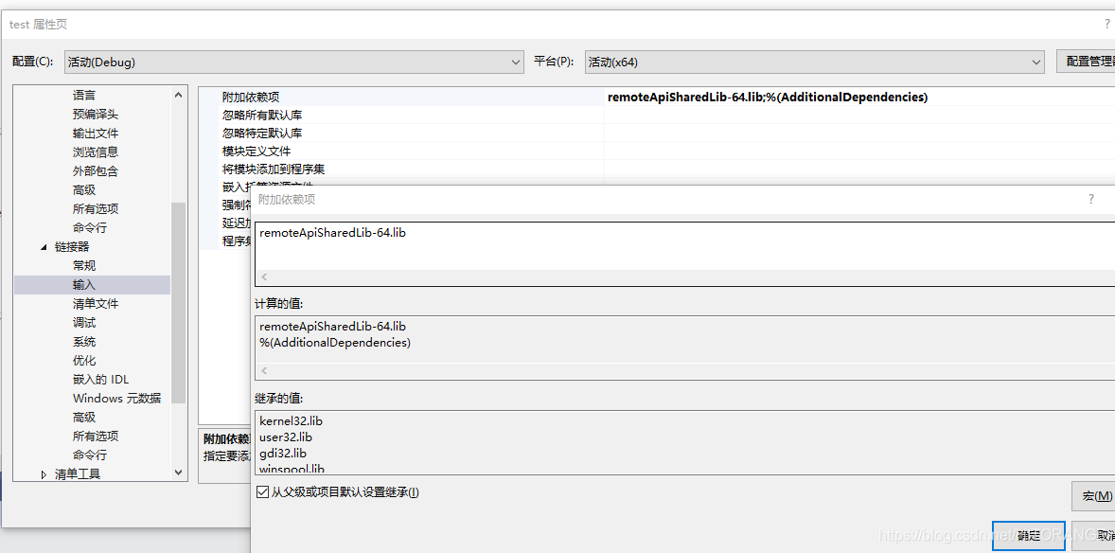
Task: Click the 确定 button
Action: click(1028, 535)
